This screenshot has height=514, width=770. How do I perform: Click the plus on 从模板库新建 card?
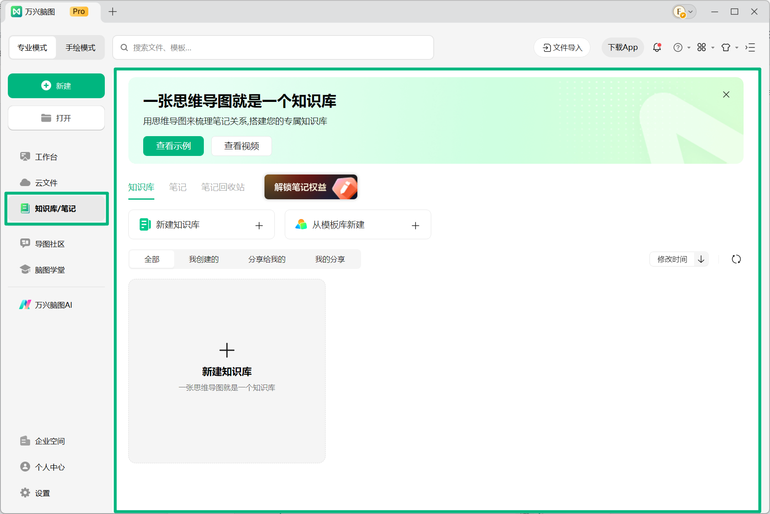click(416, 225)
